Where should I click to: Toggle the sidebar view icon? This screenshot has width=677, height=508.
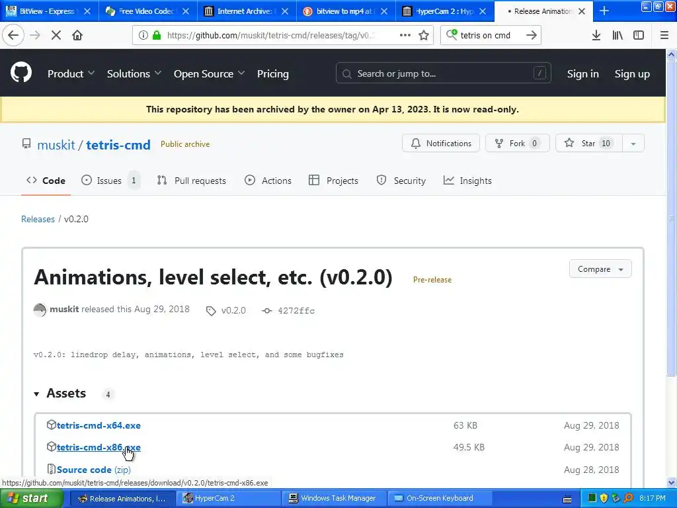point(639,36)
